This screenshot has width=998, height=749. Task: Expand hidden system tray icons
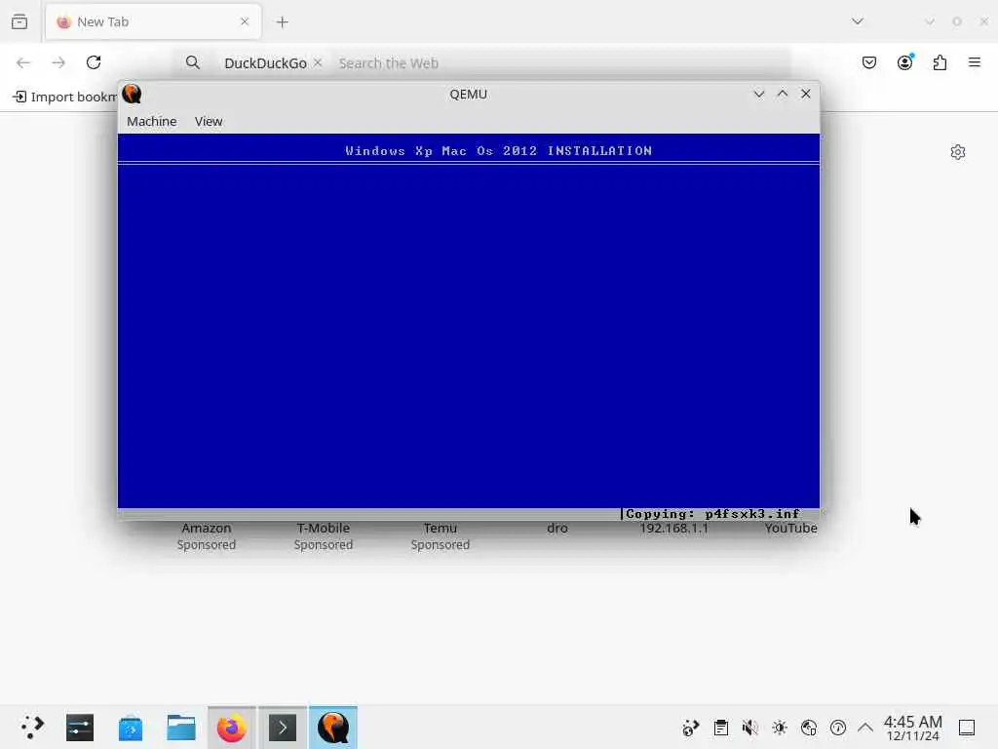865,728
